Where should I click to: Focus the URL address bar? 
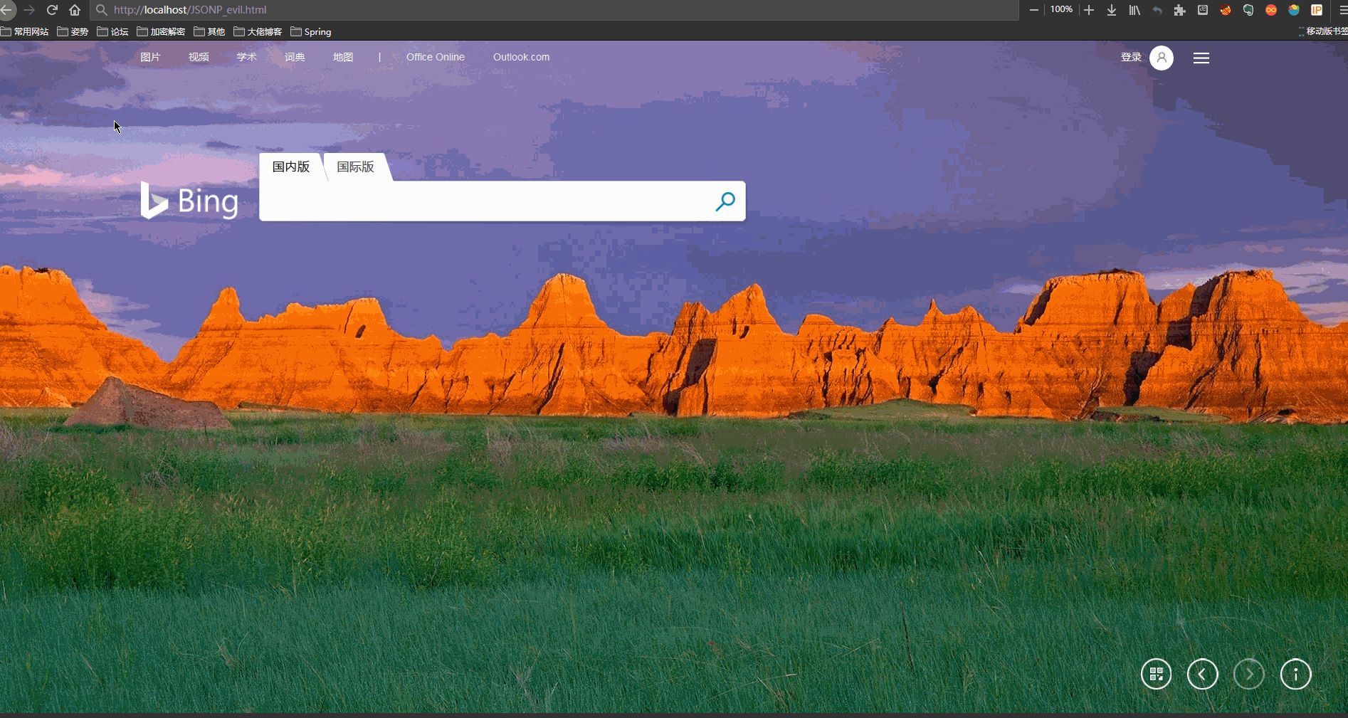coord(555,10)
